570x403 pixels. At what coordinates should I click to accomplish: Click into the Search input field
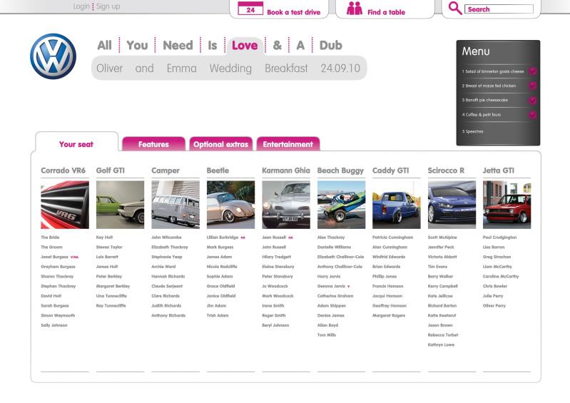click(499, 9)
